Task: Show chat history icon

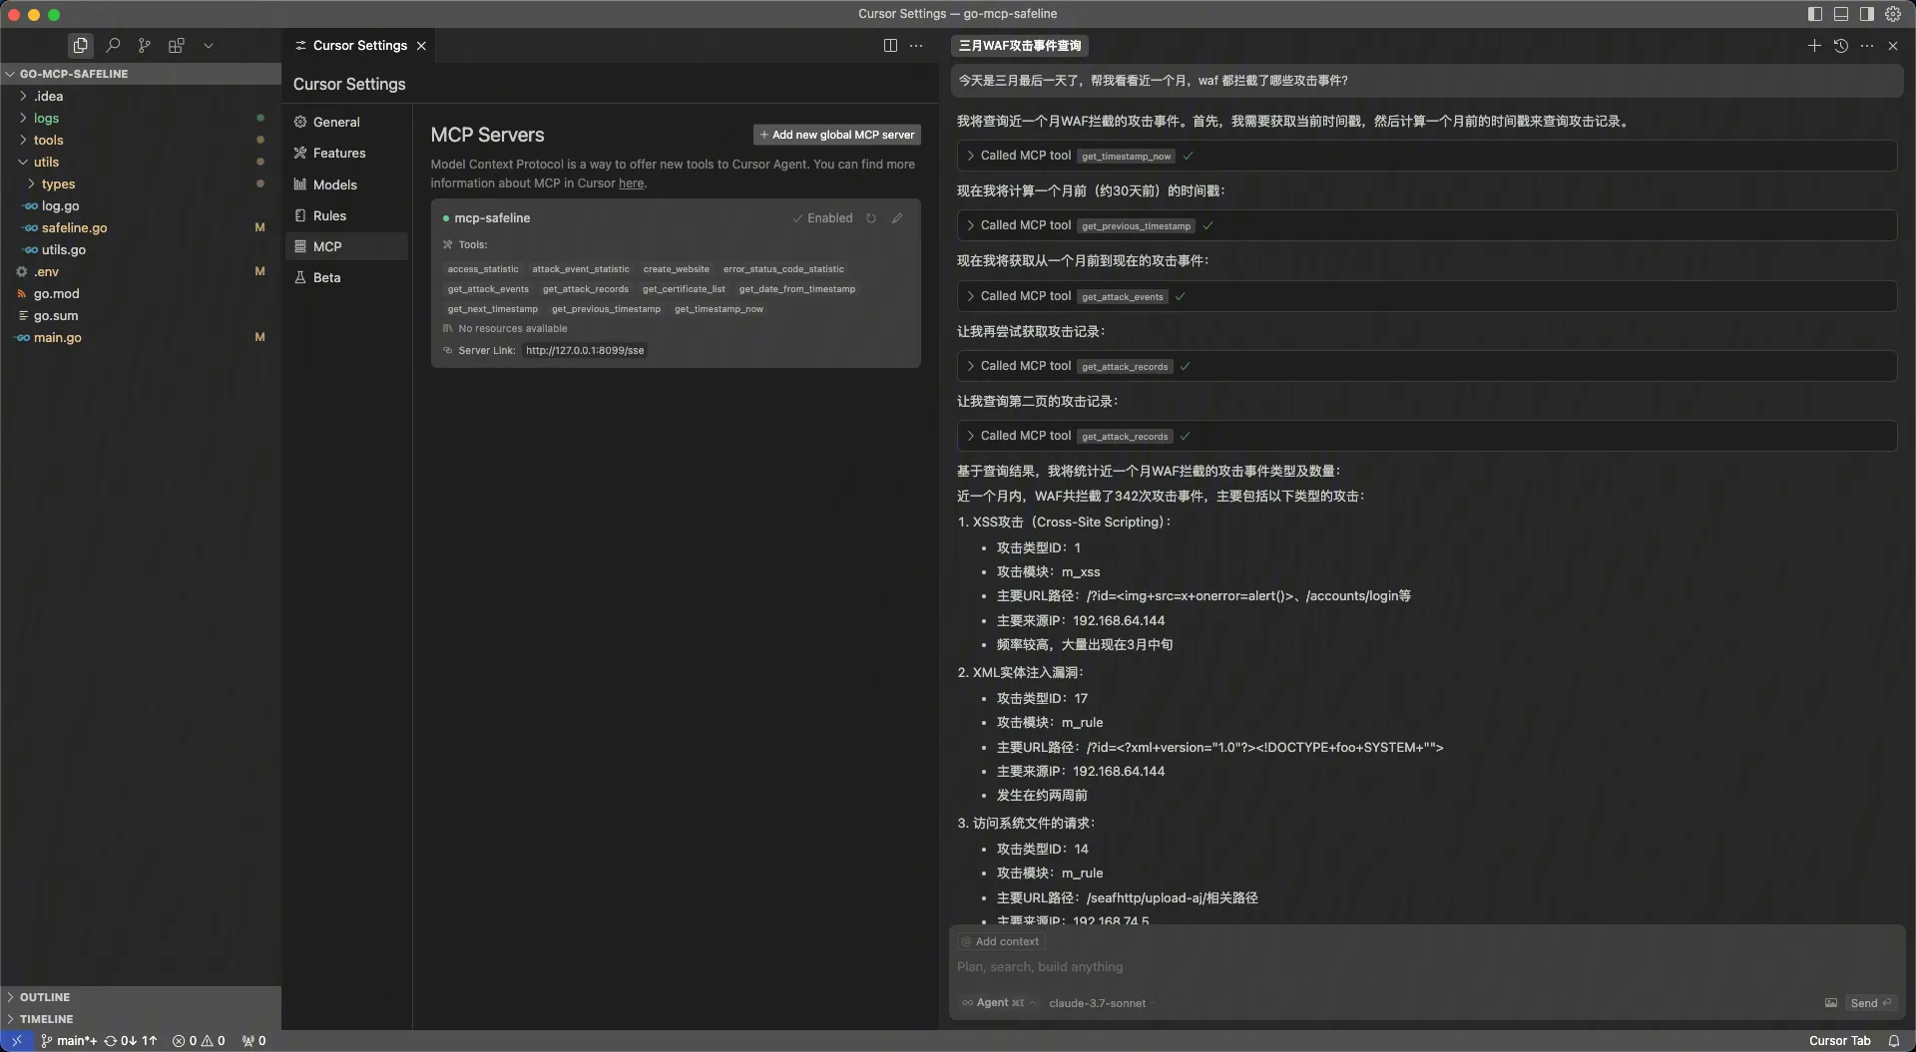Action: coord(1841,46)
